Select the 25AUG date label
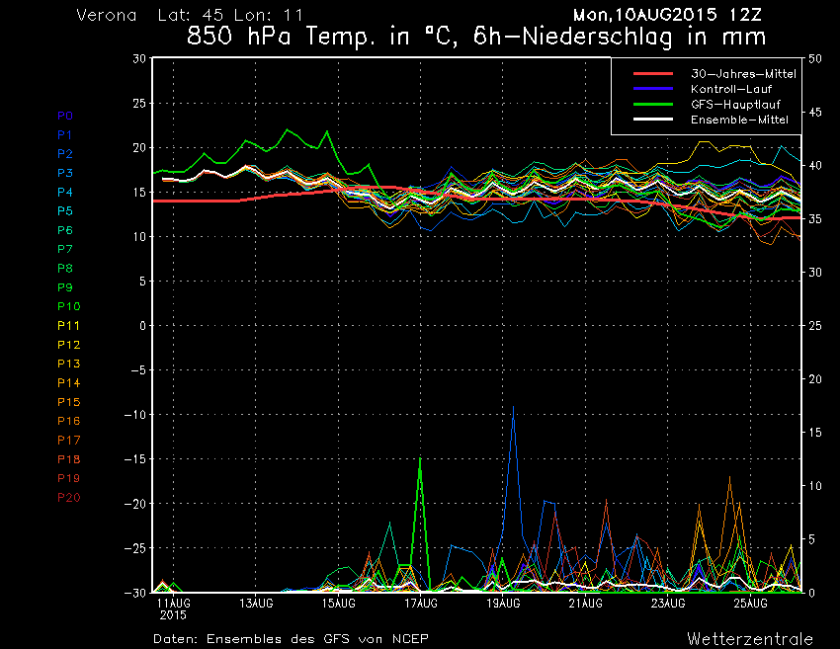The width and height of the screenshot is (840, 649). pos(750,604)
